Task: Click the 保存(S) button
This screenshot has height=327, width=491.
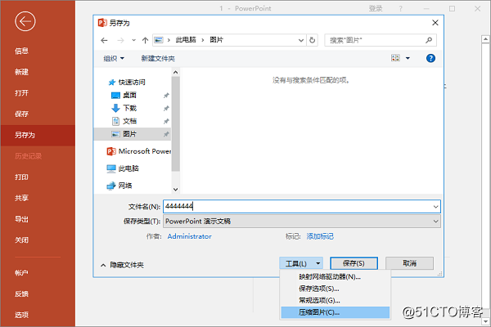Action: pyautogui.click(x=354, y=263)
